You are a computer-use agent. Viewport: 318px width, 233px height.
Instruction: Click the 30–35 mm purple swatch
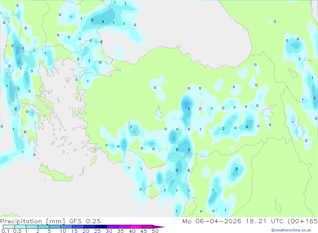(x=113, y=227)
